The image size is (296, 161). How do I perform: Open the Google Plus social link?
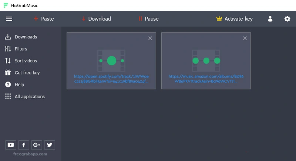[36, 145]
